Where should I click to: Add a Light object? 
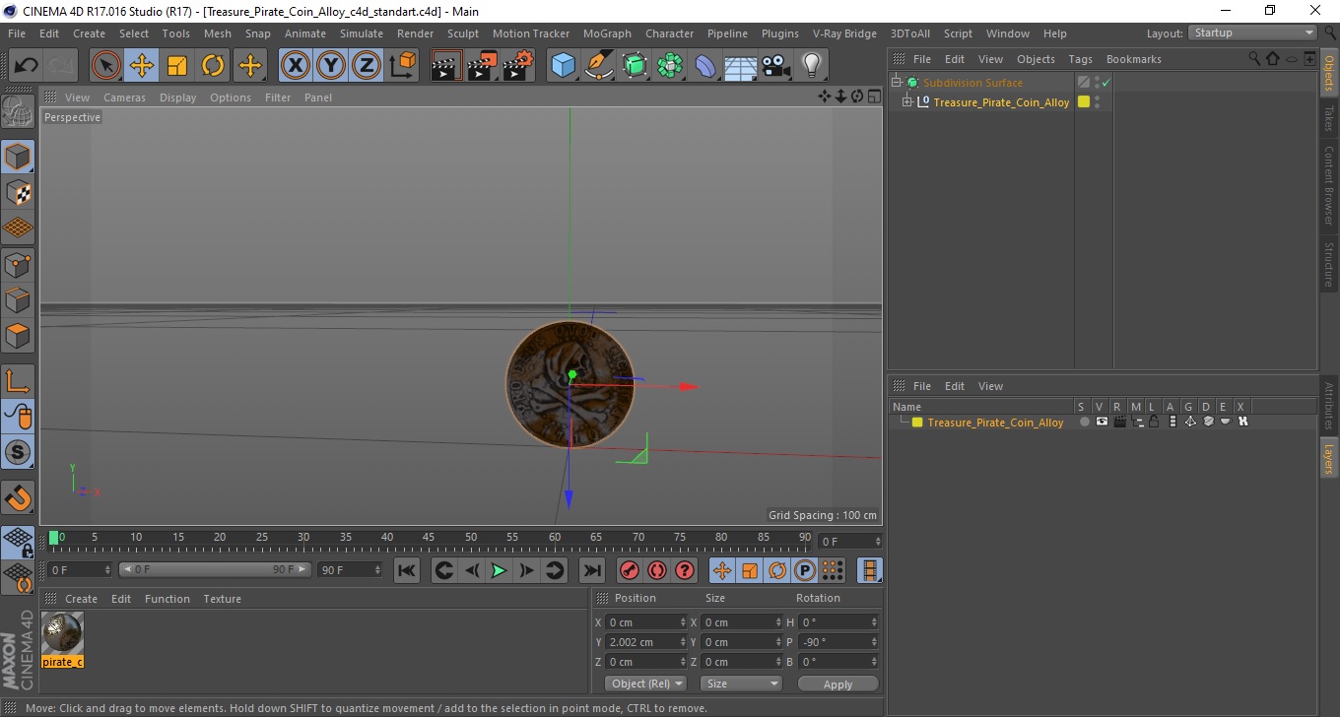(812, 66)
